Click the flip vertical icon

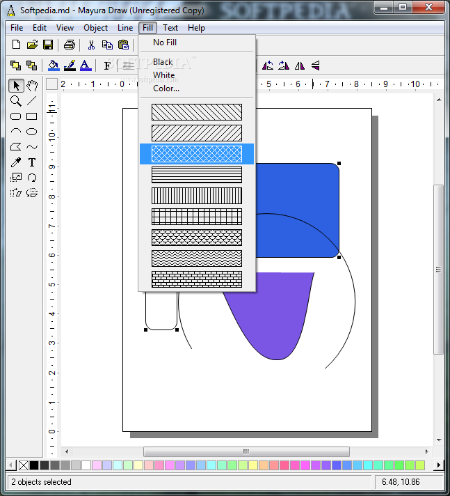[x=316, y=65]
